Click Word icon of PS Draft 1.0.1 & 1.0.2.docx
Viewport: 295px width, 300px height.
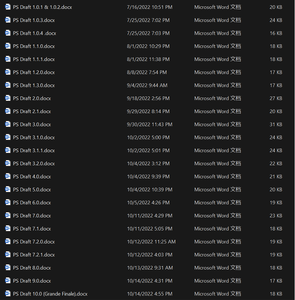(x=8, y=7)
